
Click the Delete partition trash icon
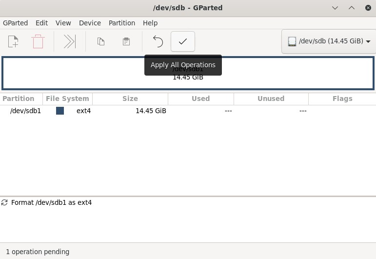click(38, 41)
